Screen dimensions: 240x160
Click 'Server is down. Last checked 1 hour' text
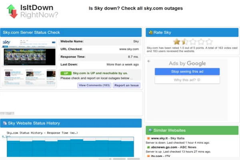(178, 143)
